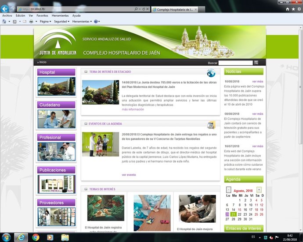Open the address bar search dropdown arrow

(x=140, y=9)
